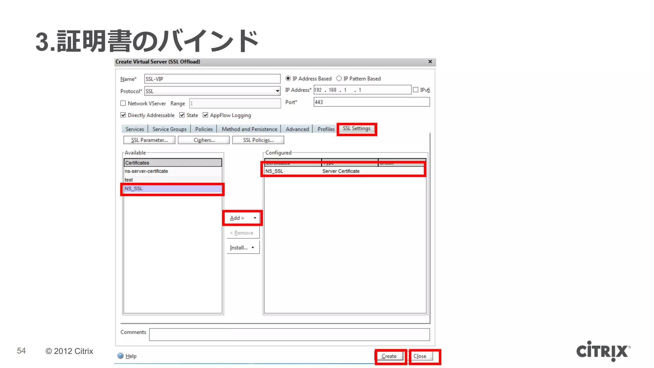Click the IP Address field
The image size is (654, 368).
pos(362,90)
